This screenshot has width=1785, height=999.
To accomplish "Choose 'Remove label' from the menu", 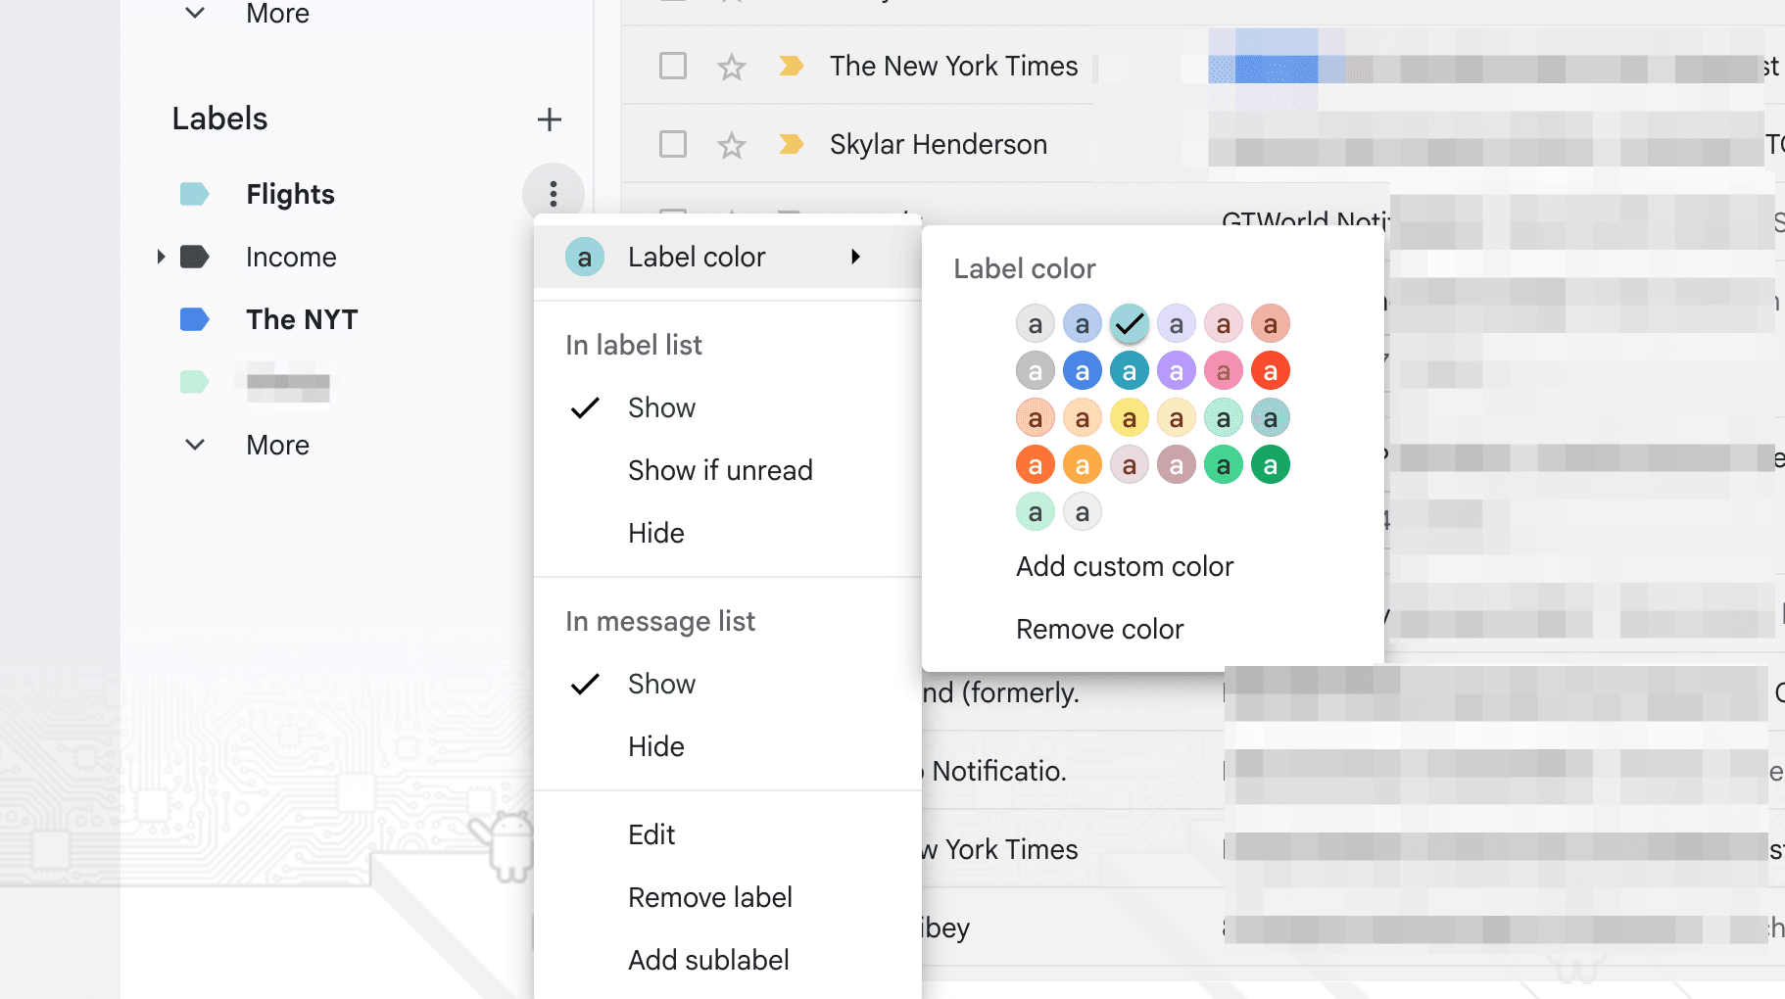I will [709, 896].
